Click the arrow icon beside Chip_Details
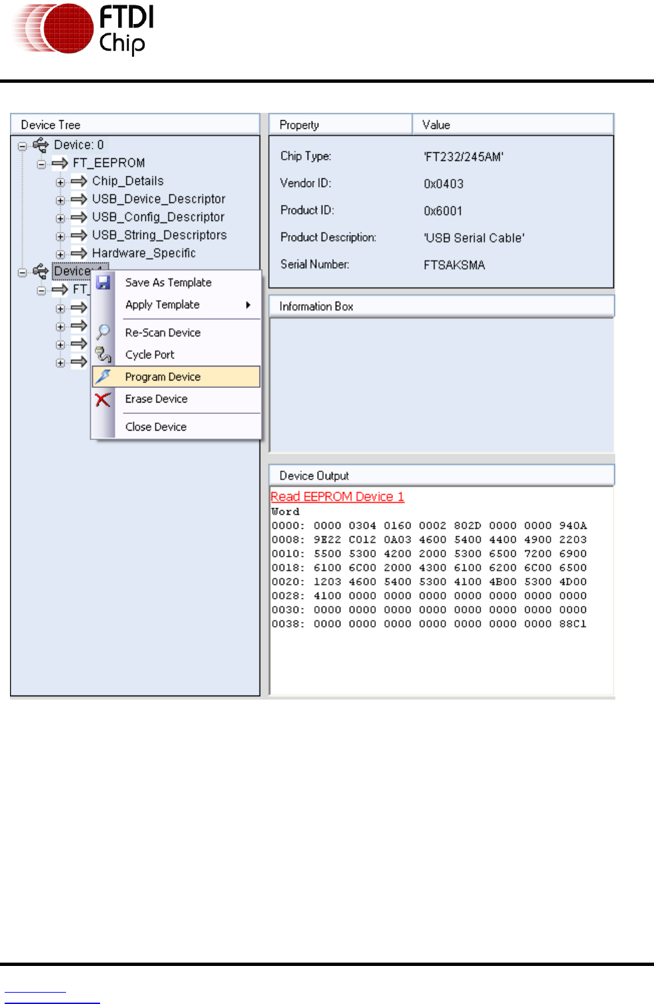The height and width of the screenshot is (1004, 654). point(79,181)
